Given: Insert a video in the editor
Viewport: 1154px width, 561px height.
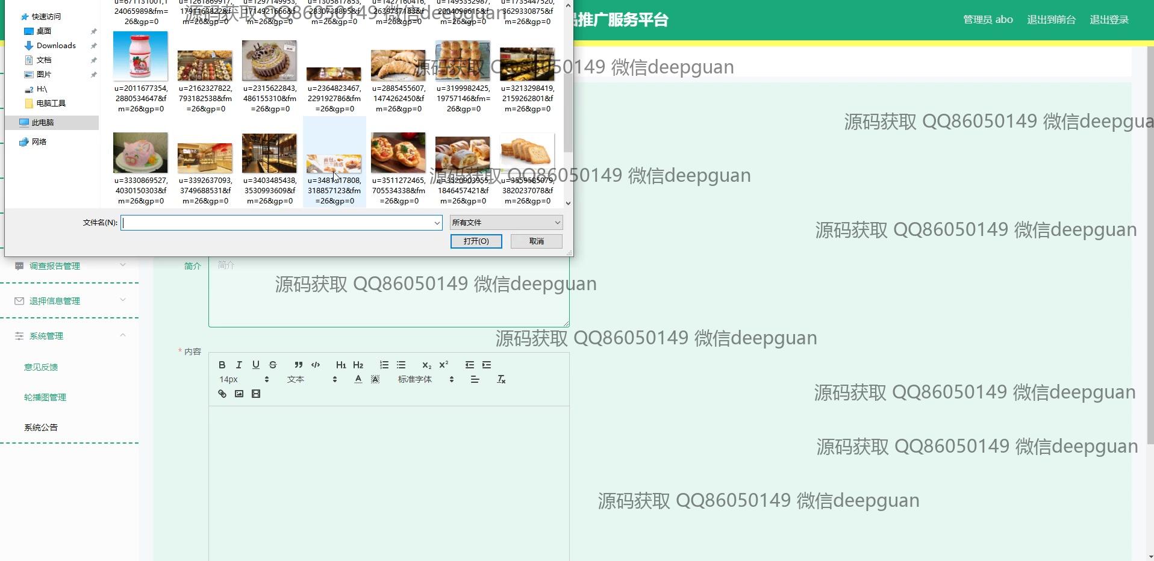Looking at the screenshot, I should point(256,394).
